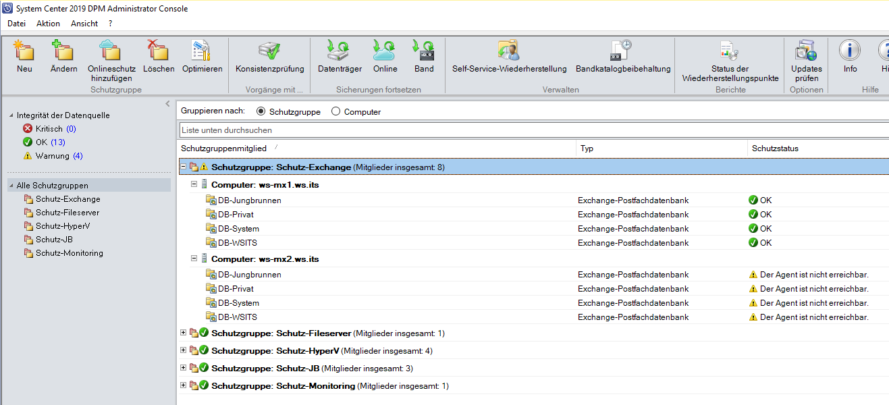This screenshot has height=405, width=889.
Task: Open the ? help menu
Action: 110,24
